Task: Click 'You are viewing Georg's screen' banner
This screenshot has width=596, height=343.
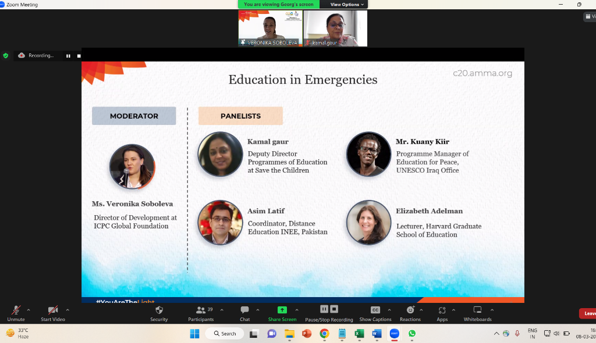Action: [279, 5]
